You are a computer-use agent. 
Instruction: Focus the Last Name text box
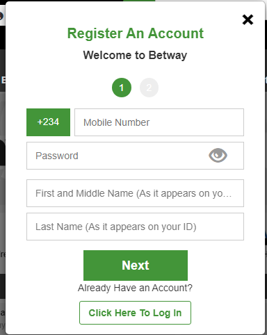click(135, 227)
